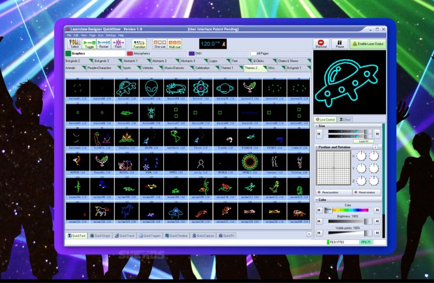This screenshot has width=434, height=283.
Task: Switch to the Live Control tab
Action: click(325, 120)
